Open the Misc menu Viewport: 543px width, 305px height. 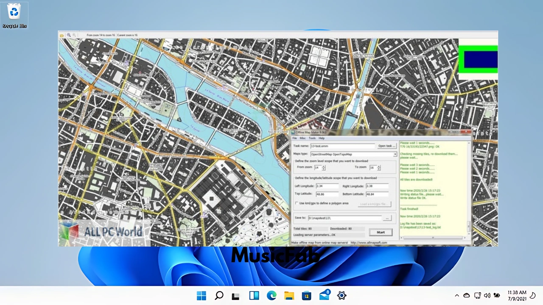pyautogui.click(x=302, y=138)
